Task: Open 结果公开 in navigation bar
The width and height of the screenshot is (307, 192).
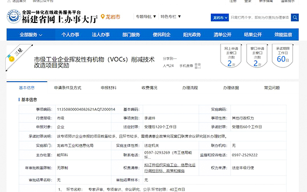Action: click(x=253, y=35)
